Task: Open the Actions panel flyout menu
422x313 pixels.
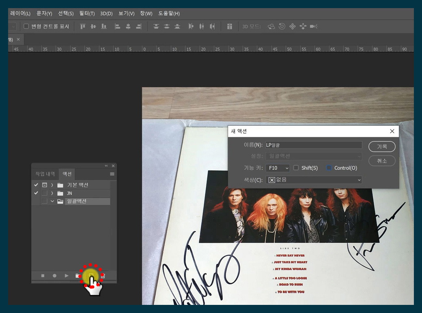Action: (112, 174)
